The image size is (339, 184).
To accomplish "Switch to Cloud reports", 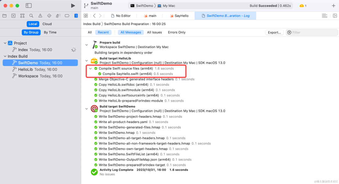I will tap(47, 24).
